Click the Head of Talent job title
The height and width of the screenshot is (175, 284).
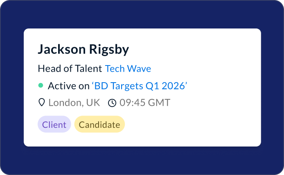pyautogui.click(x=70, y=68)
